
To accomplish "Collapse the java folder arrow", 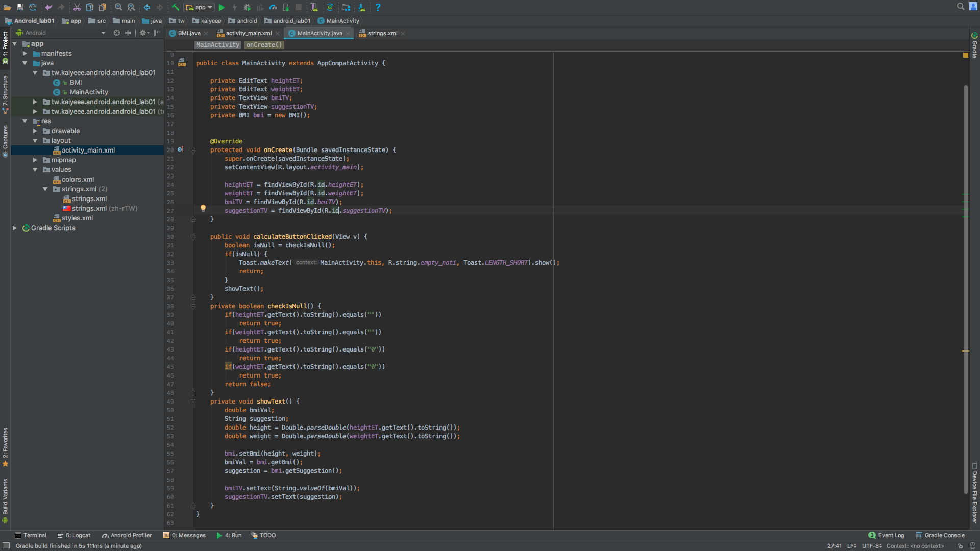I will click(24, 63).
